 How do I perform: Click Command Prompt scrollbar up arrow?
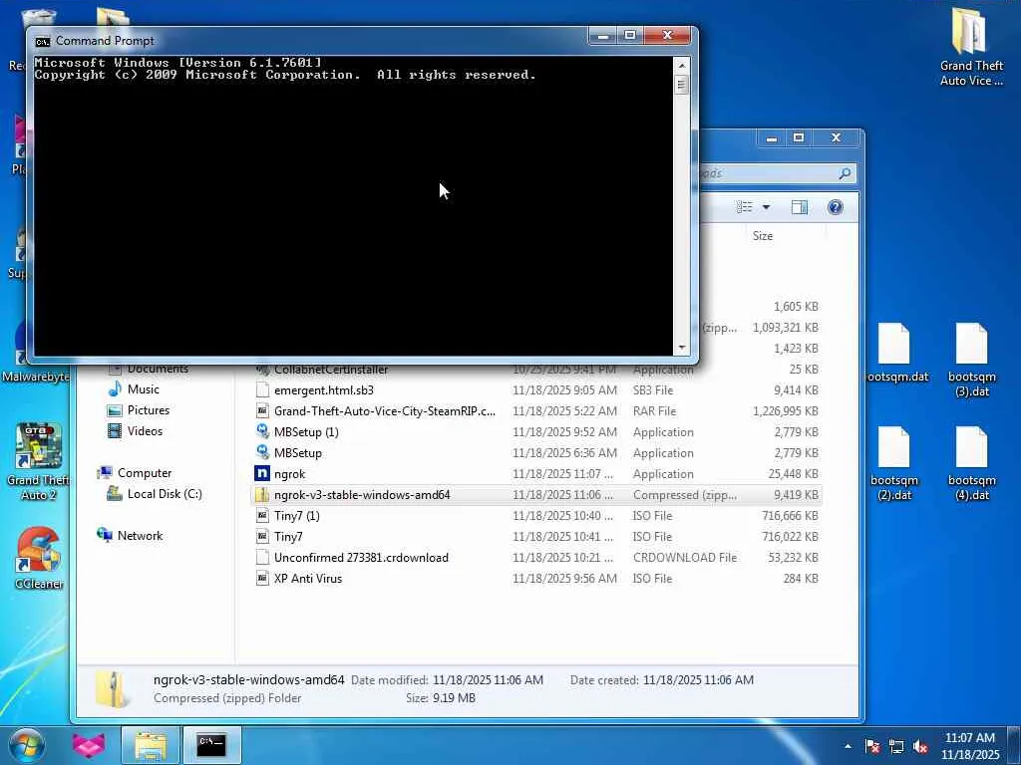[682, 65]
